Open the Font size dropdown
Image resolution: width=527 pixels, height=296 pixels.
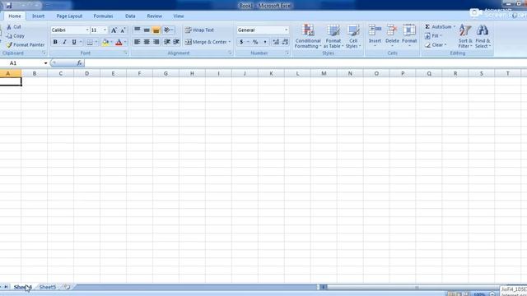[105, 30]
